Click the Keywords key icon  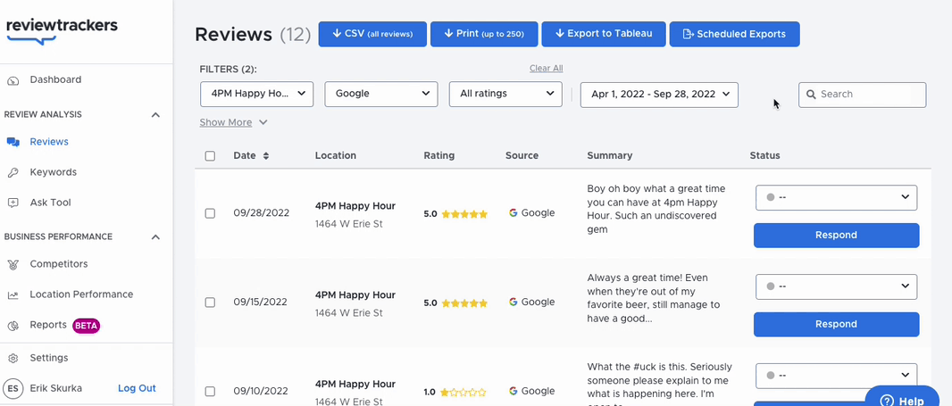13,172
